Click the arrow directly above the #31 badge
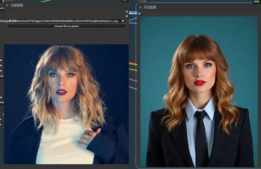This screenshot has width=261, height=169. 1,97
